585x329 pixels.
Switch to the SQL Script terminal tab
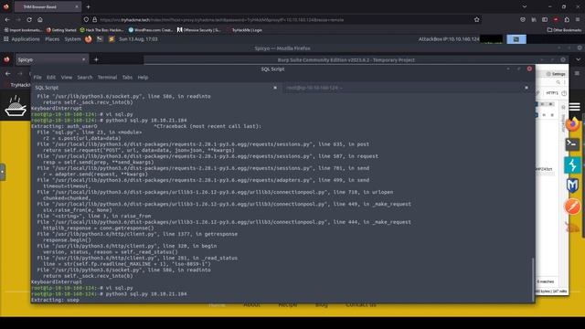(156, 88)
